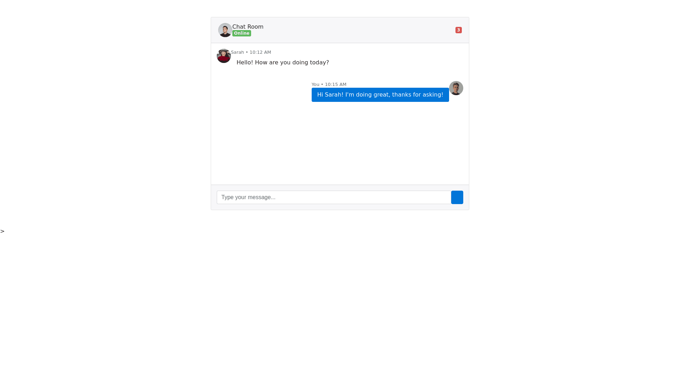Click the green Online status badge
680x382 pixels.
[x=242, y=33]
